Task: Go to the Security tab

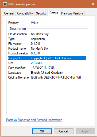Action: (41, 13)
